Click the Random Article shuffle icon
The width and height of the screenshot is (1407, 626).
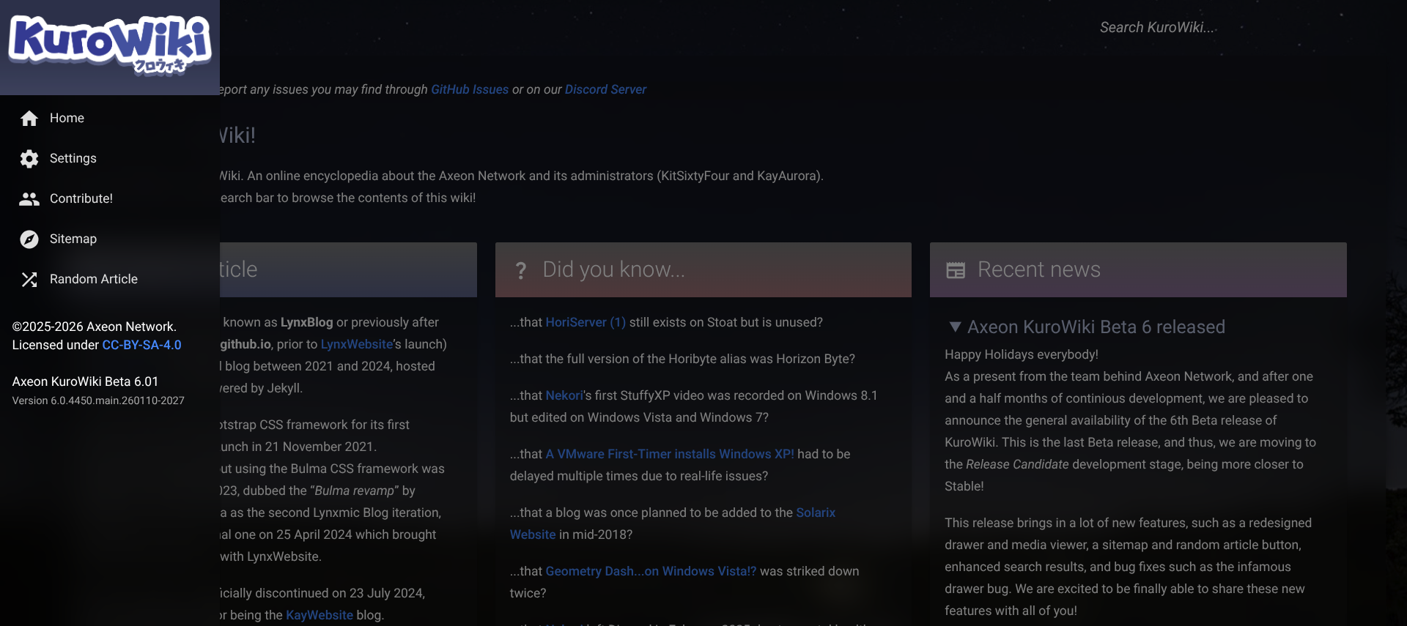tap(29, 279)
